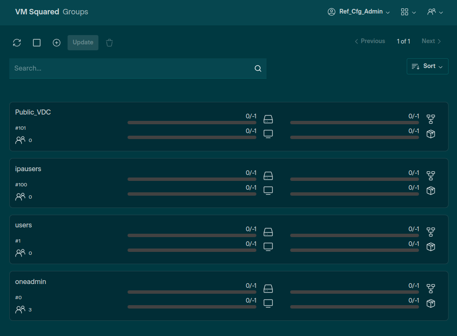This screenshot has width=457, height=336.
Task: Click the network icon in Public_VDC row
Action: (x=431, y=119)
